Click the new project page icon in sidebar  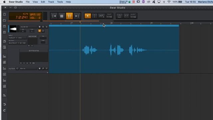tap(4, 14)
